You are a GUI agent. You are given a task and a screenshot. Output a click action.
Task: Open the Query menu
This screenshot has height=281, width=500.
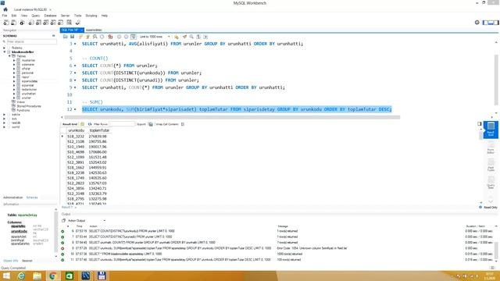35,16
